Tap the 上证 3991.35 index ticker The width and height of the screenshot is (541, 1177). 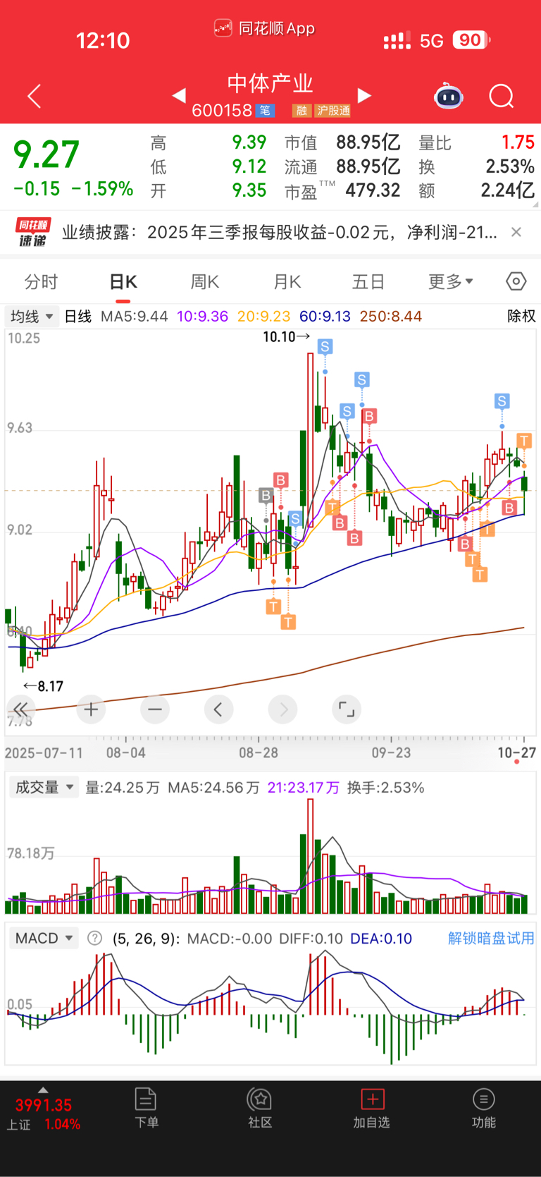pyautogui.click(x=44, y=1114)
